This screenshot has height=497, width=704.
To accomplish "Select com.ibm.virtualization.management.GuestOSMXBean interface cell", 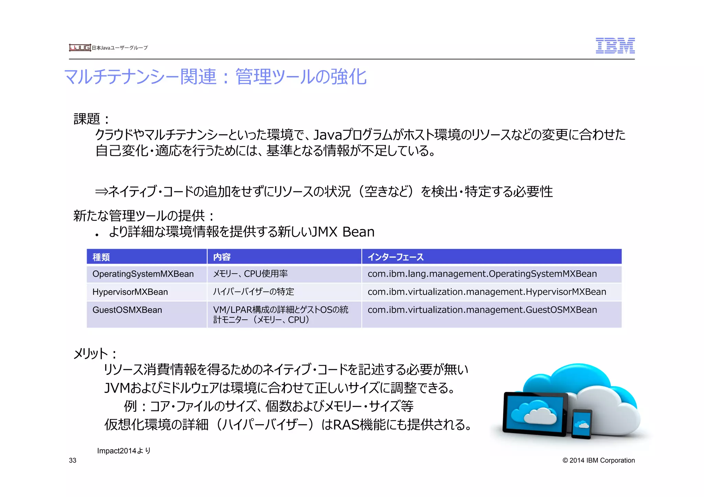I will tap(492, 315).
